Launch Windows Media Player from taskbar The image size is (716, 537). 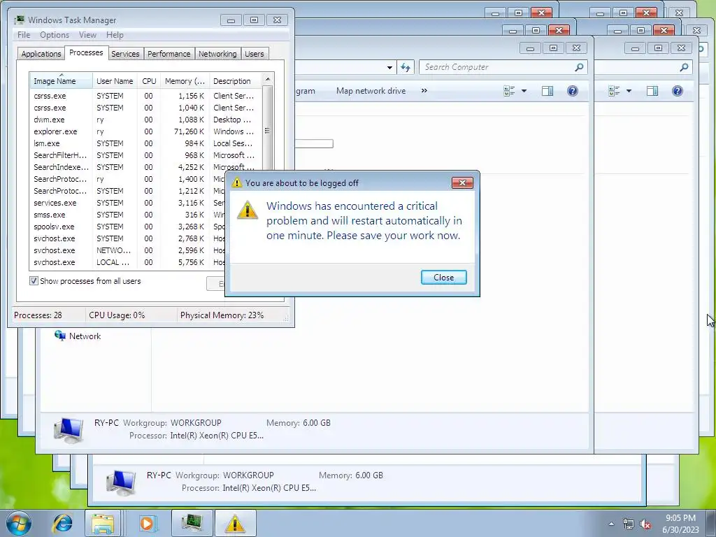(x=147, y=523)
